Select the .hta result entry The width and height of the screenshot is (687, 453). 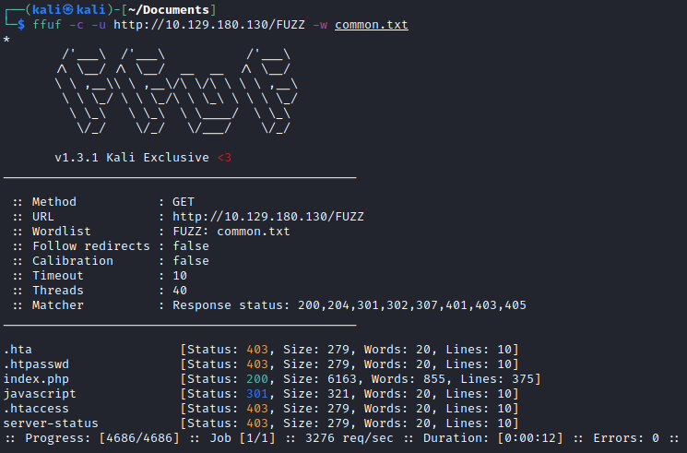(x=18, y=350)
